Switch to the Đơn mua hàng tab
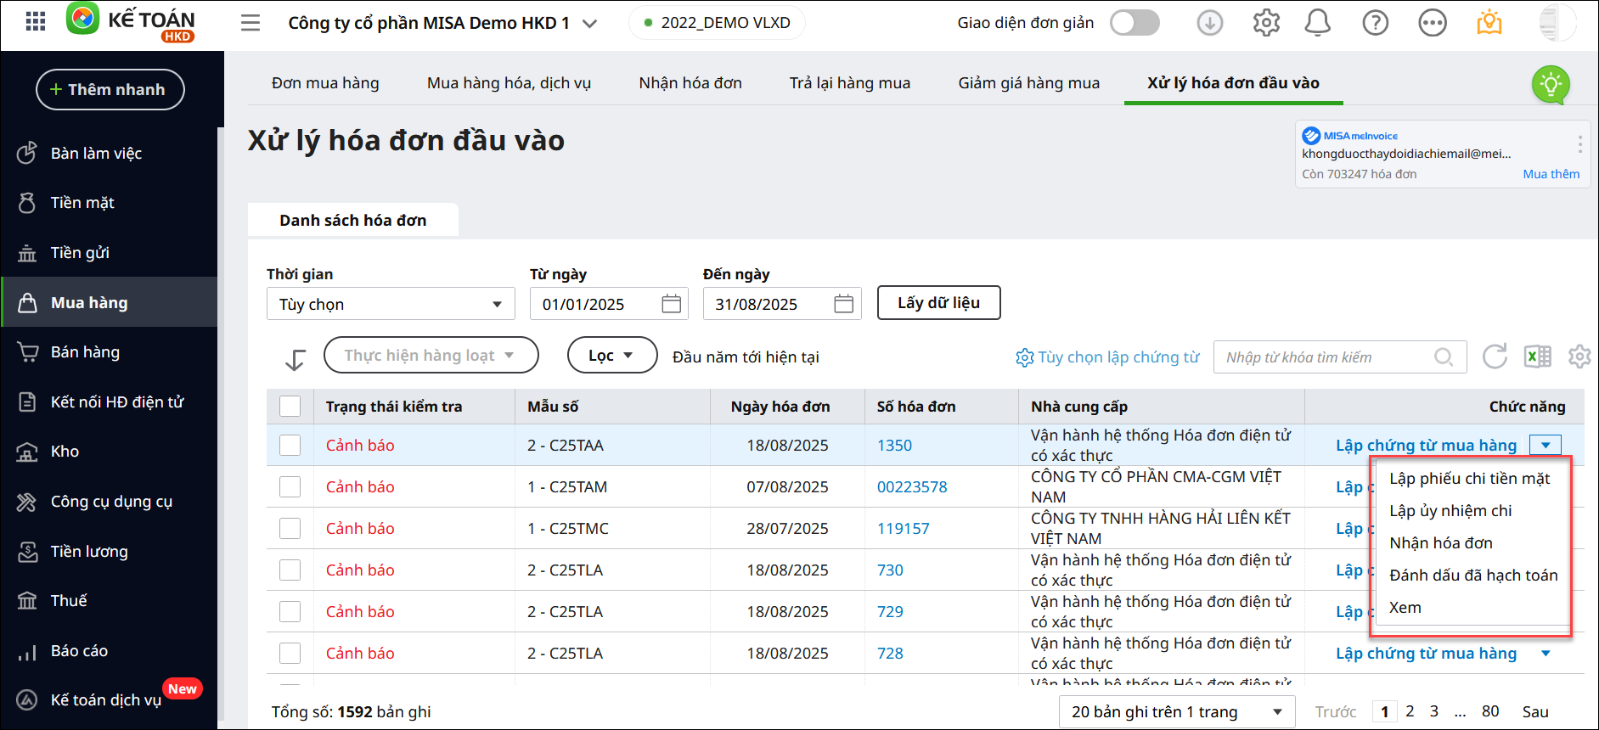 pos(325,83)
